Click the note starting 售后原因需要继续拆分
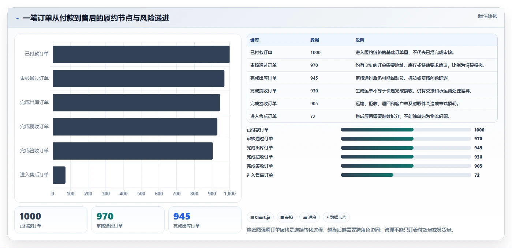 [403, 117]
